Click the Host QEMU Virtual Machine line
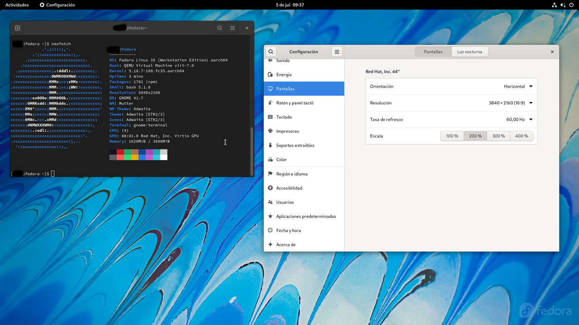The height and width of the screenshot is (325, 579). [x=152, y=65]
